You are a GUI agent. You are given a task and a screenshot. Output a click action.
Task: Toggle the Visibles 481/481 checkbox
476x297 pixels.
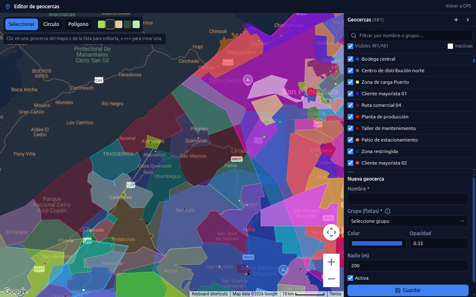tap(350, 46)
